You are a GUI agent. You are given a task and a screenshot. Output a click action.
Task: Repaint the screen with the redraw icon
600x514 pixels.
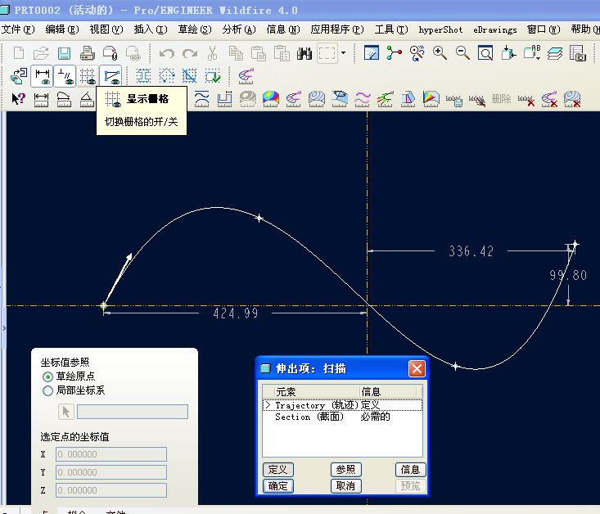coord(371,53)
